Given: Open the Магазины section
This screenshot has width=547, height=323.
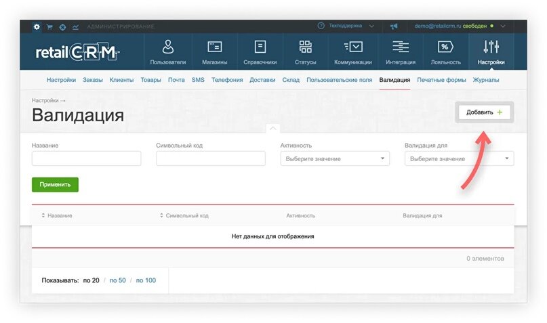Looking at the screenshot, I should click(x=215, y=52).
